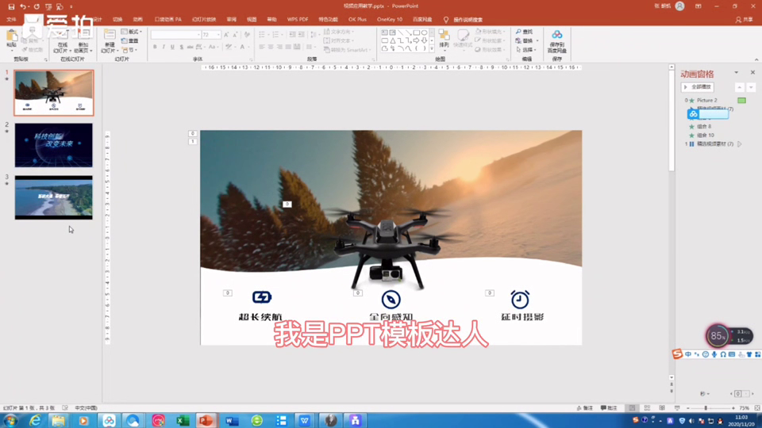Adjust the zoom slider in status bar
The height and width of the screenshot is (428, 762).
tap(706, 408)
